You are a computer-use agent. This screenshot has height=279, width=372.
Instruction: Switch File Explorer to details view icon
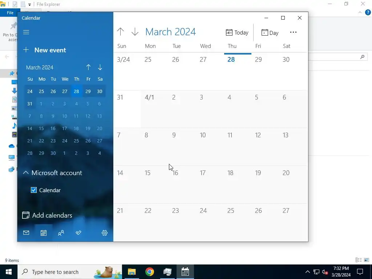click(359, 260)
